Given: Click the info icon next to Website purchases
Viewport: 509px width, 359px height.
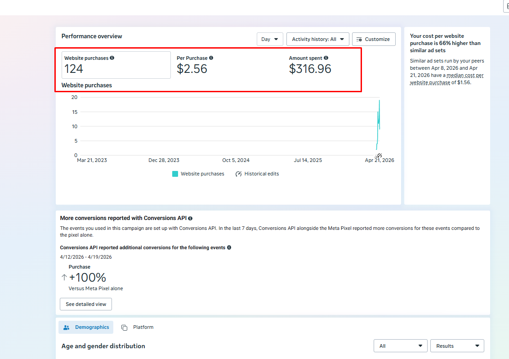Looking at the screenshot, I should click(112, 58).
